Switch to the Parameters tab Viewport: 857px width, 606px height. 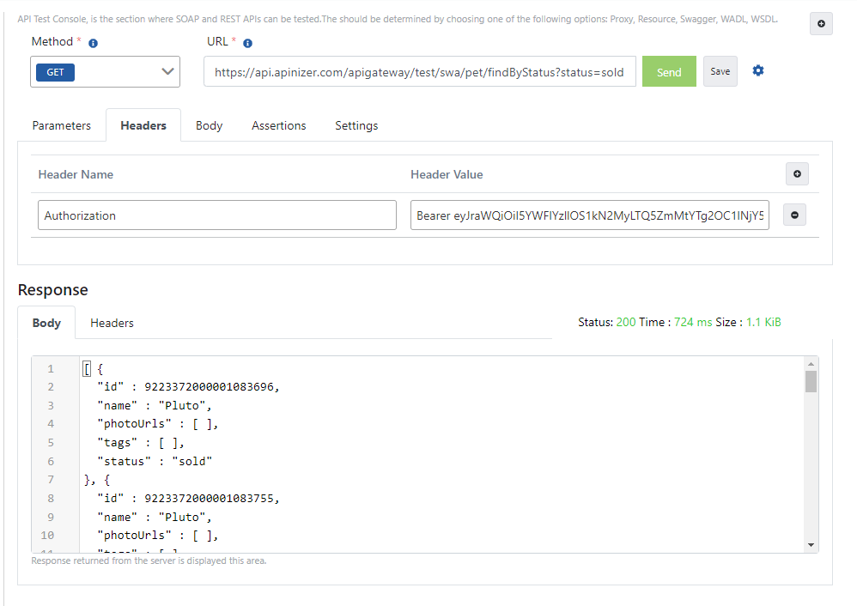(61, 125)
